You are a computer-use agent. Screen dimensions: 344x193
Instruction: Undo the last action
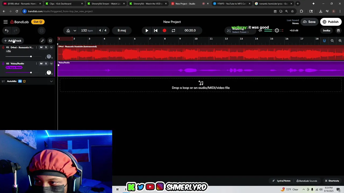7,31
